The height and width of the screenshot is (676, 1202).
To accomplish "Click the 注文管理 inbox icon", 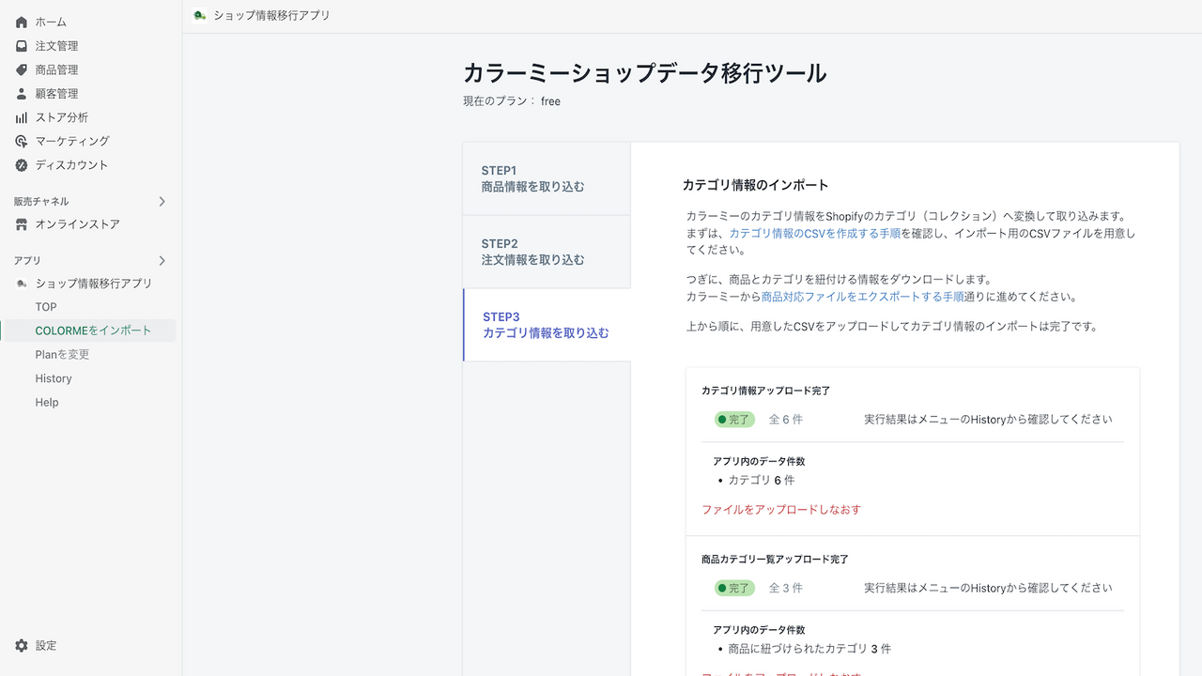I will [x=22, y=46].
